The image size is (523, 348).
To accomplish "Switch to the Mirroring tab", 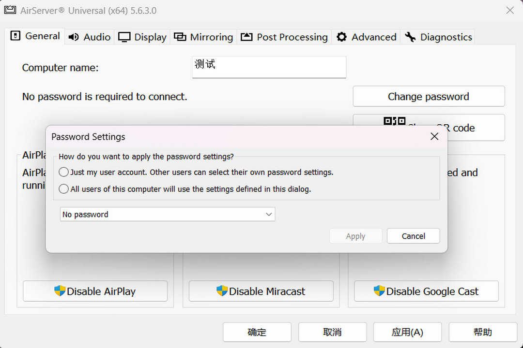I will coord(203,37).
